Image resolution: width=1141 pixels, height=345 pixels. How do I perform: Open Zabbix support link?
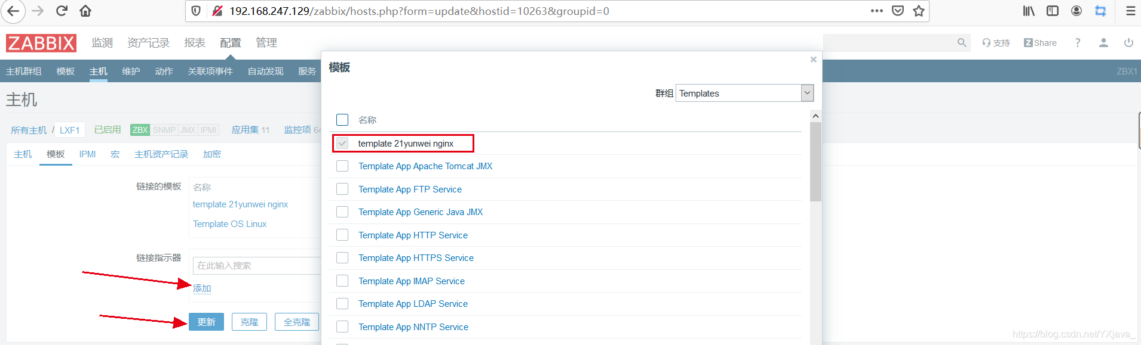pyautogui.click(x=996, y=43)
